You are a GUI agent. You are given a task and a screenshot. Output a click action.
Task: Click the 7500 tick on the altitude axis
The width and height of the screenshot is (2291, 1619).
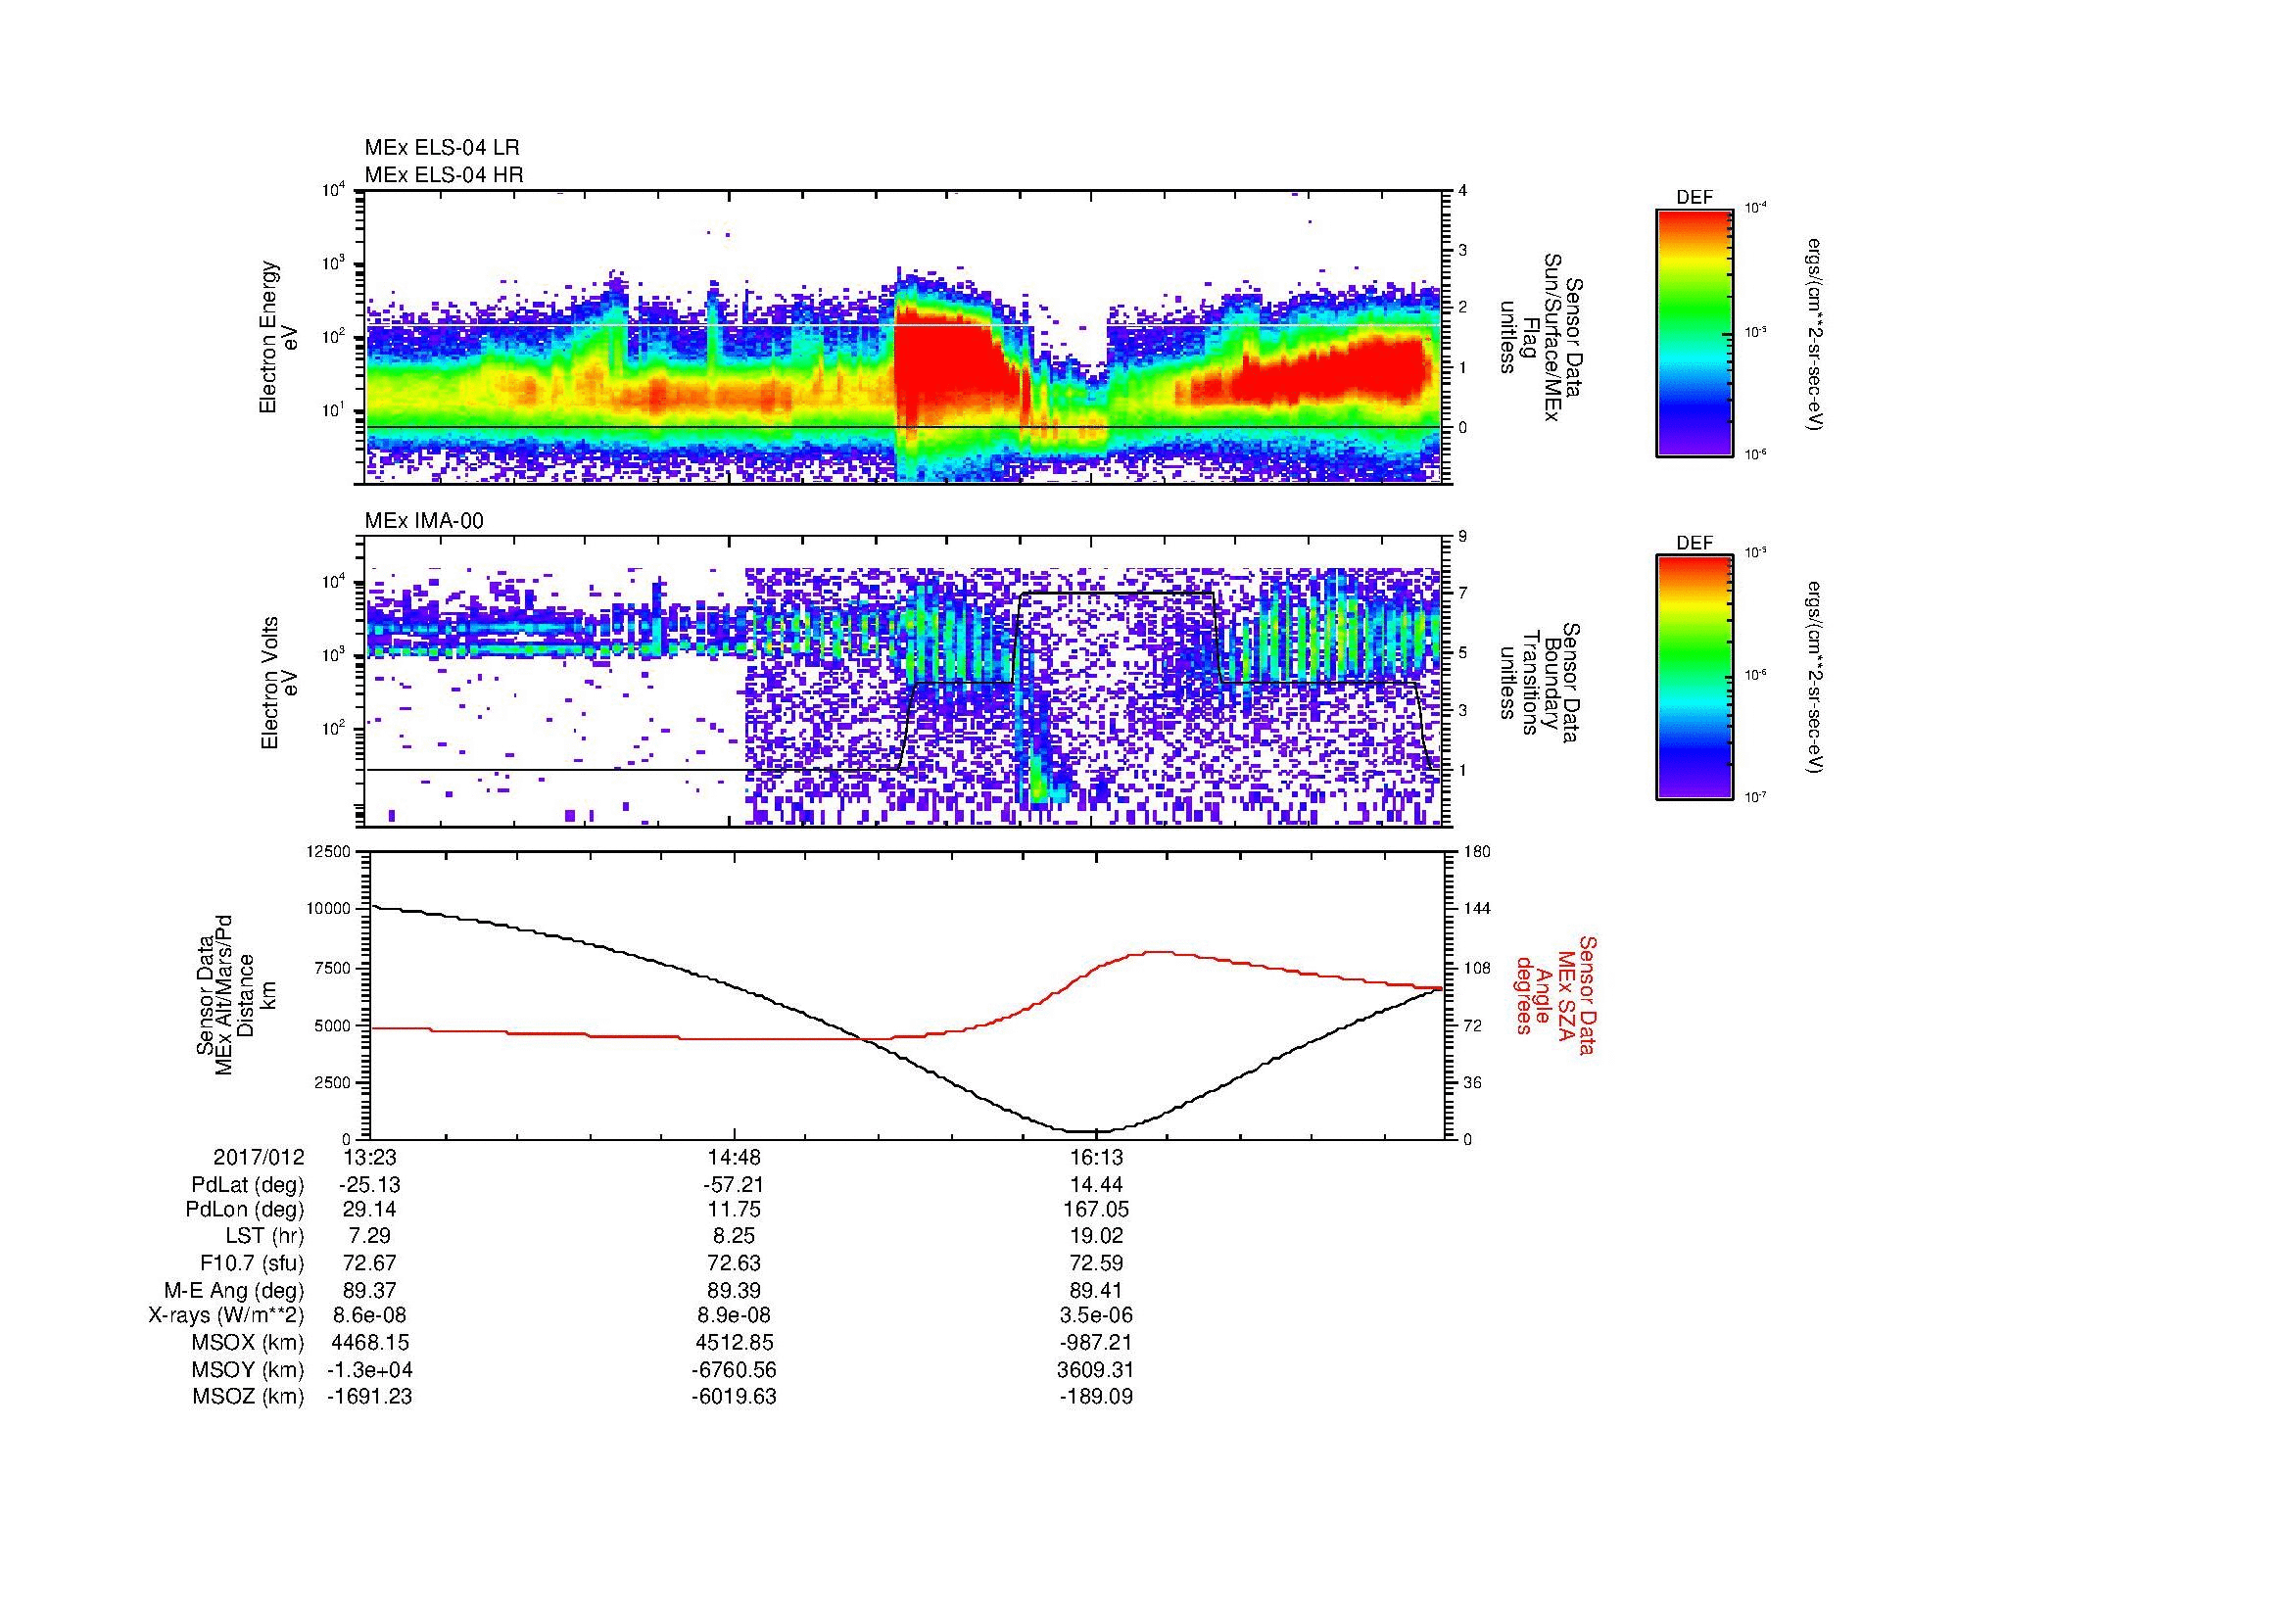[x=332, y=968]
